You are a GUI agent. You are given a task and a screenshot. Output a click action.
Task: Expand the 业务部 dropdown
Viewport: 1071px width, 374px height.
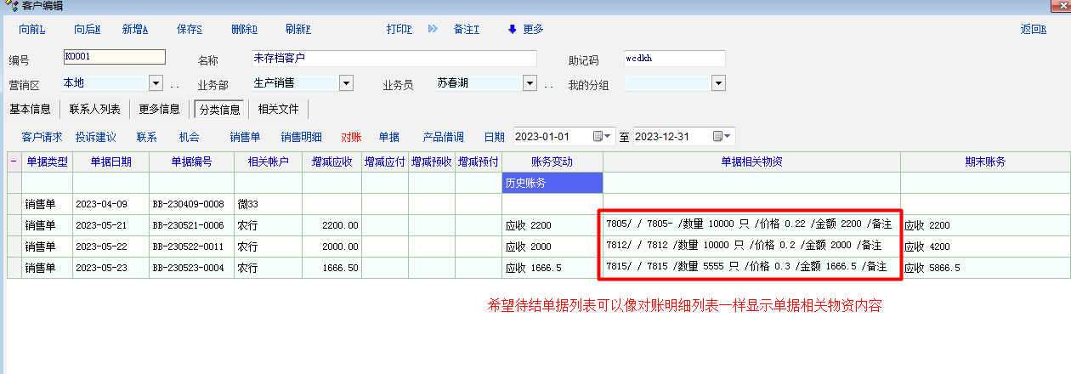tap(346, 83)
